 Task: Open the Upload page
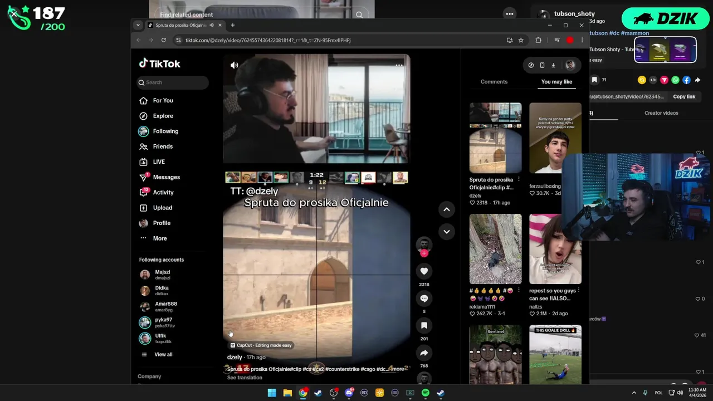(156, 208)
